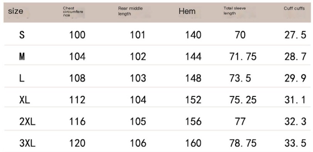Click chest value 100 for size S
This screenshot has width=313, height=152.
[x=77, y=35]
